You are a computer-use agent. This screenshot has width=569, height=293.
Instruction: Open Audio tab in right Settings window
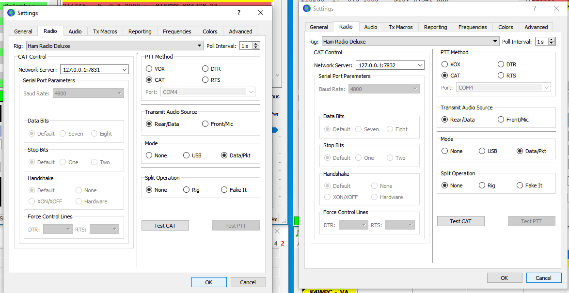coord(370,27)
